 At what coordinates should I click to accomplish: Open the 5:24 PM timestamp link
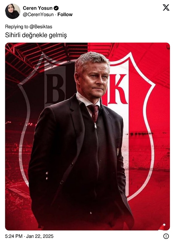pyautogui.click(x=14, y=236)
